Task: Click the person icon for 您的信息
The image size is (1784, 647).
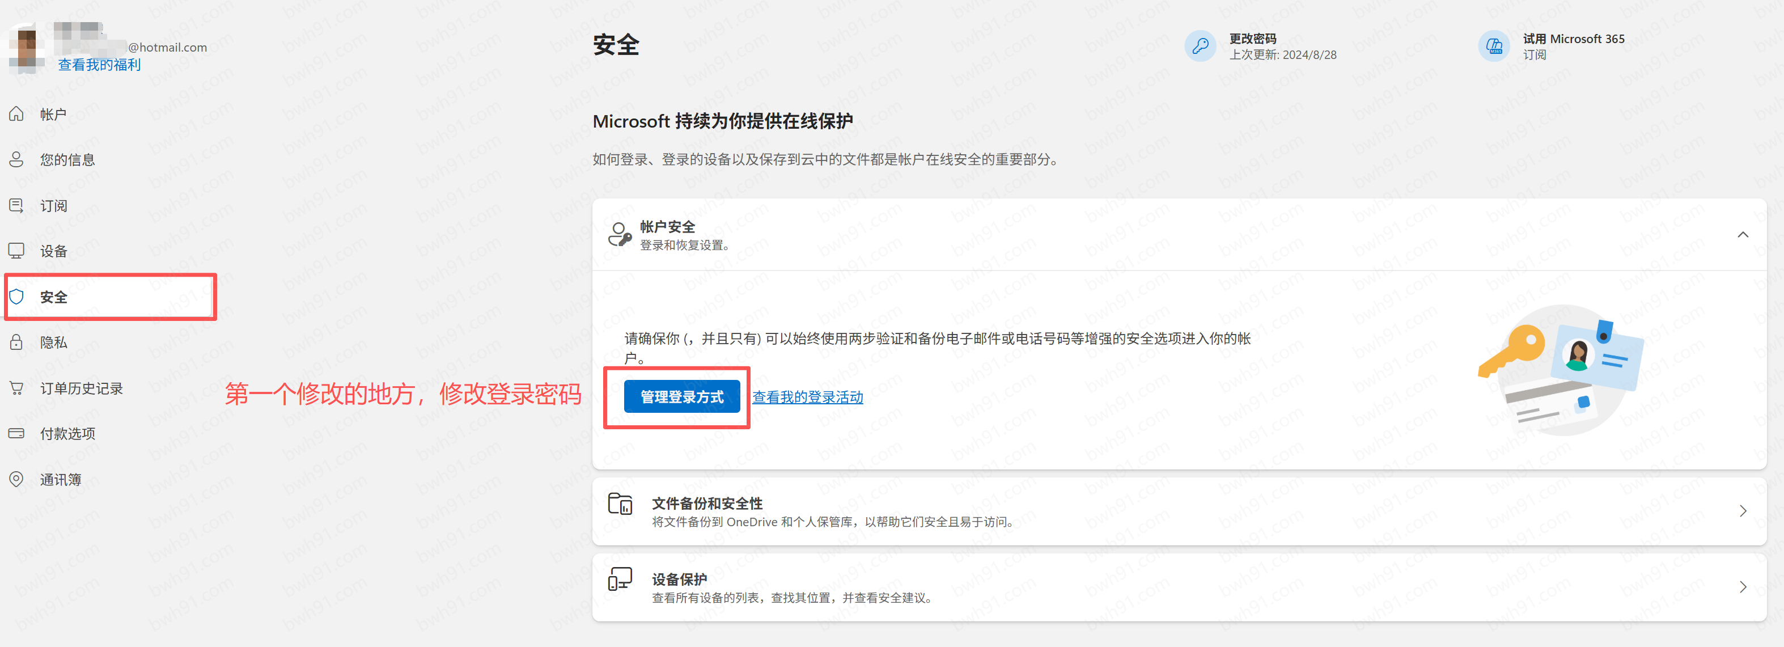Action: (16, 159)
